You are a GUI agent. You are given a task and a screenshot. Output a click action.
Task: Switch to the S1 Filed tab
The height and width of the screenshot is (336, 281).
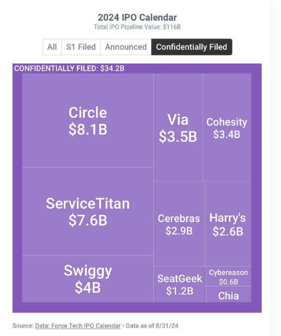point(81,47)
